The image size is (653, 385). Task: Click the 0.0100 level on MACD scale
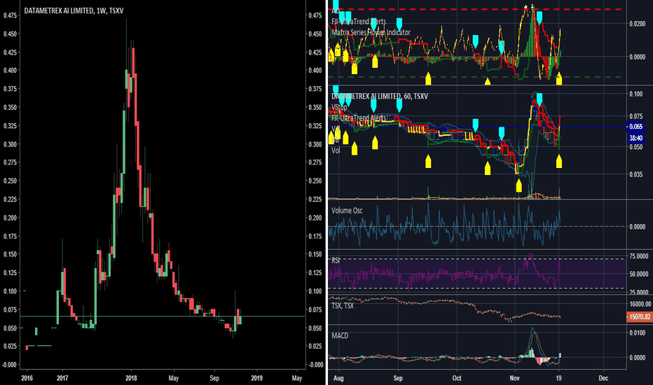click(x=637, y=332)
